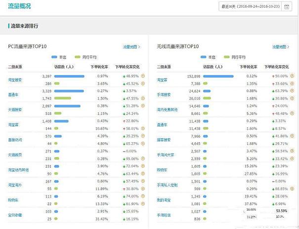
Task: Click conversion rate 31.43% in PC table
Action: 102,219
